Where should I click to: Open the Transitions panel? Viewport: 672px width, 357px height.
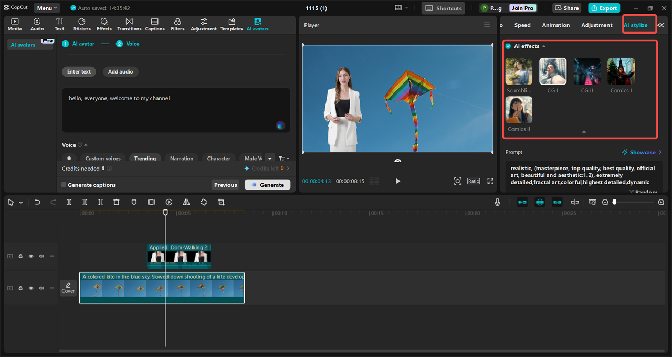[129, 24]
